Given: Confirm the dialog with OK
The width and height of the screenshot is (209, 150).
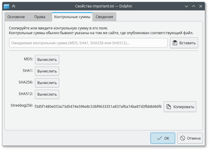Looking at the screenshot, I should coord(163,138).
